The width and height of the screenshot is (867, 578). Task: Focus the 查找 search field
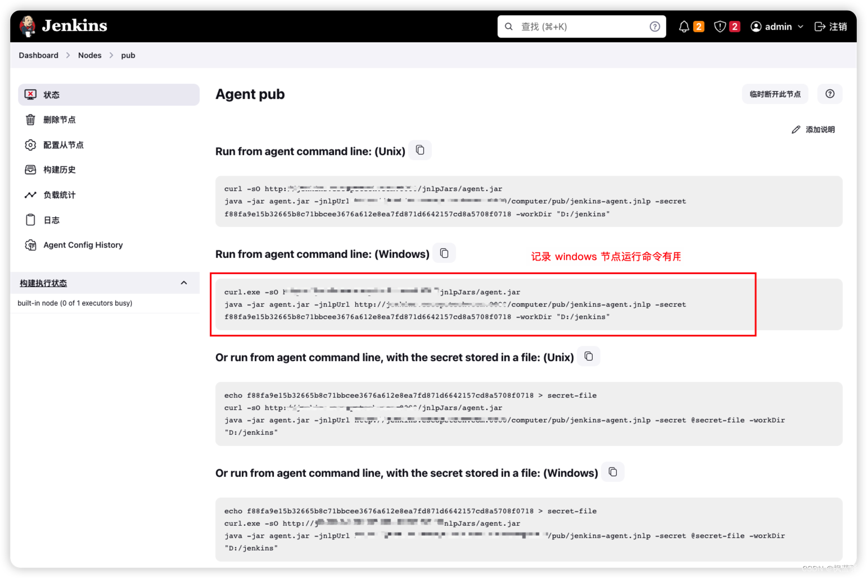pyautogui.click(x=582, y=26)
